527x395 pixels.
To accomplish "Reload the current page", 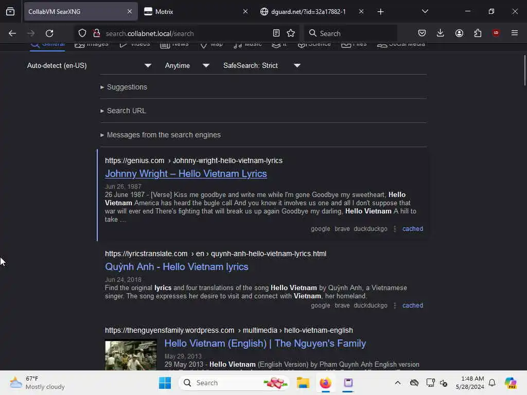I will pyautogui.click(x=49, y=33).
